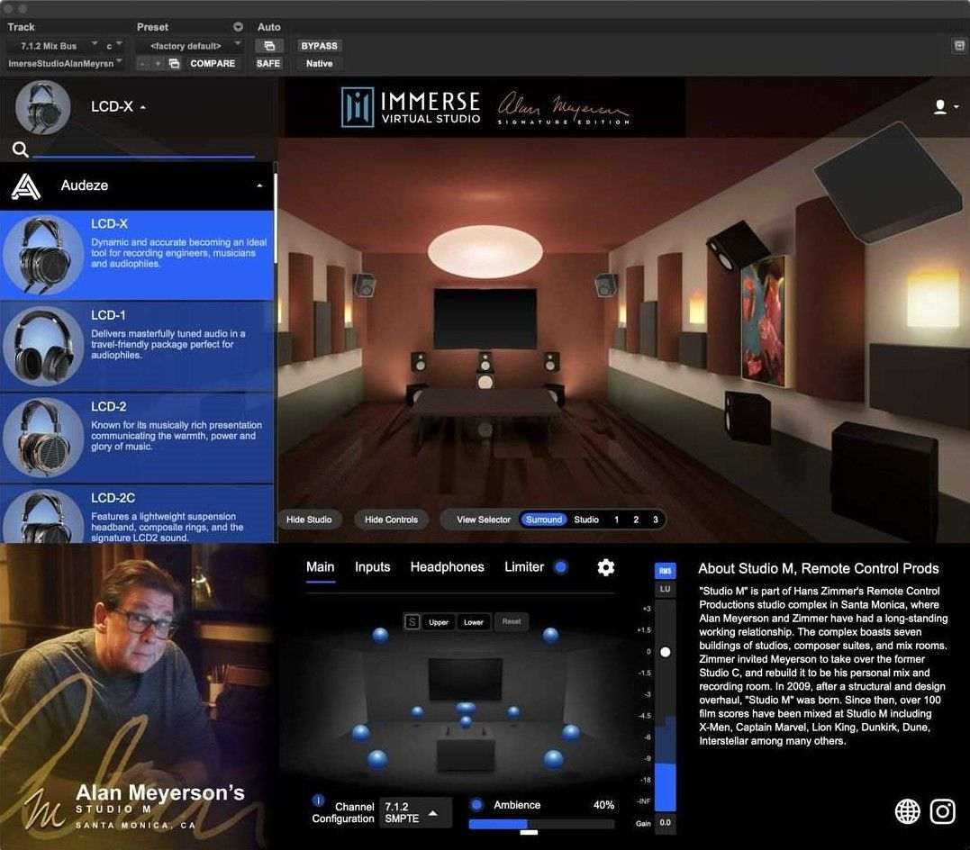Open the factory default preset dropdown
The height and width of the screenshot is (850, 970).
190,45
